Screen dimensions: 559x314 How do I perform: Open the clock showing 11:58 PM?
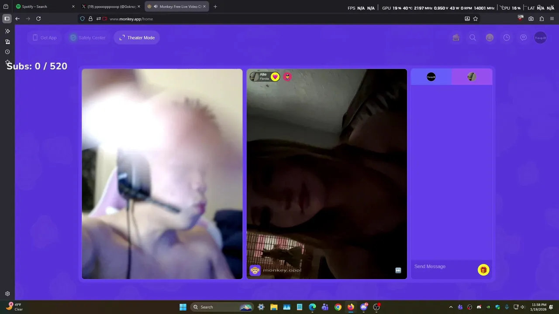[539, 307]
